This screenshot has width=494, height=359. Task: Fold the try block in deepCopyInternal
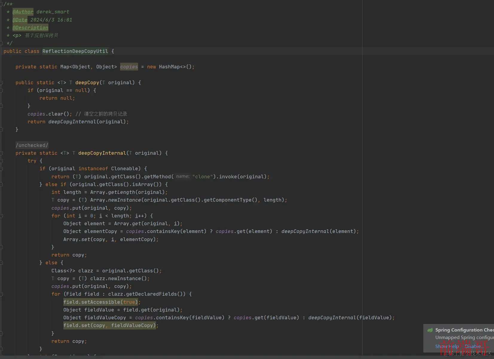[x=1, y=161]
